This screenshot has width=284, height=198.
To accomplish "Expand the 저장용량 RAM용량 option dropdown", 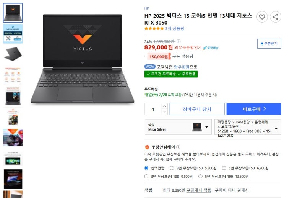I will (248, 127).
